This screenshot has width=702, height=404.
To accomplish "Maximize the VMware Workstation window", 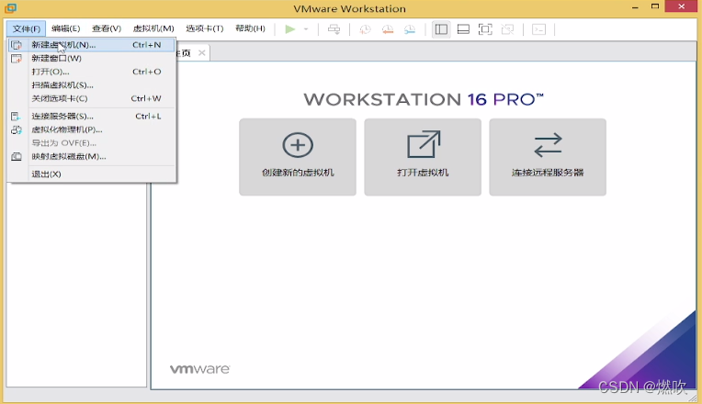I will pyautogui.click(x=655, y=6).
